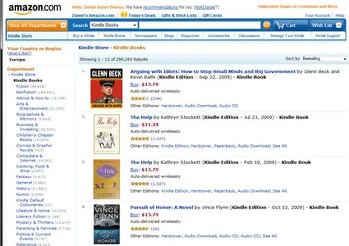Open the Humor category
The height and width of the screenshot is (246, 349).
click(x=23, y=194)
